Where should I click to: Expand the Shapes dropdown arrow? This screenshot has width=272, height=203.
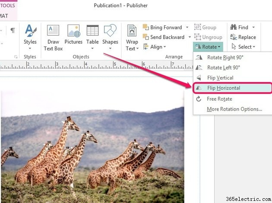pos(110,48)
